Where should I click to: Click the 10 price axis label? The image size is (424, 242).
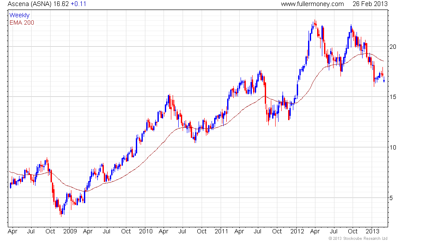point(393,147)
